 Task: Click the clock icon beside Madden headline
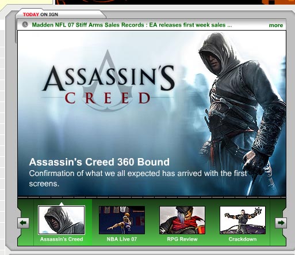[x=25, y=25]
